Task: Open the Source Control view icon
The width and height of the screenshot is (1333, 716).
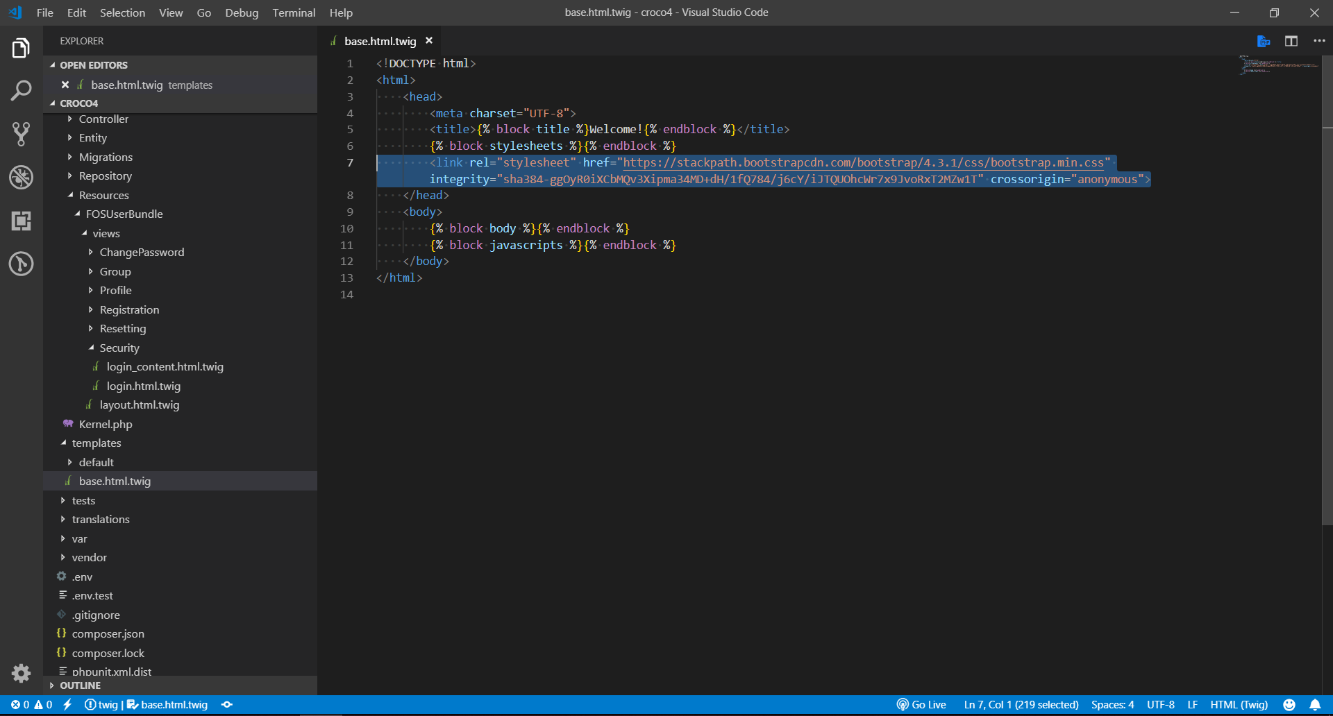Action: pos(21,134)
